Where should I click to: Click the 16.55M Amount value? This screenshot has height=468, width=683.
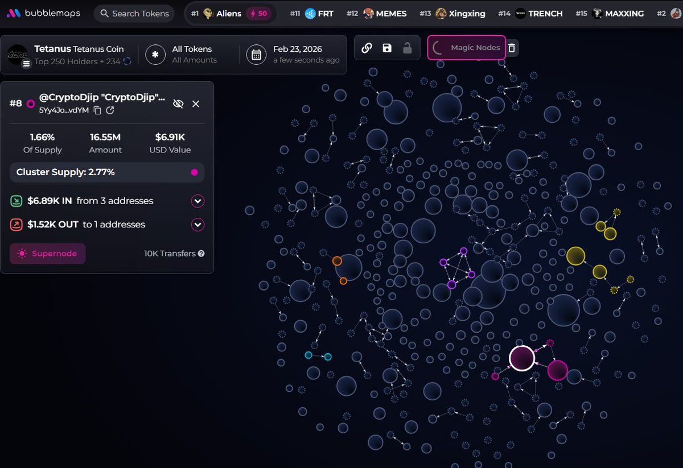[105, 137]
